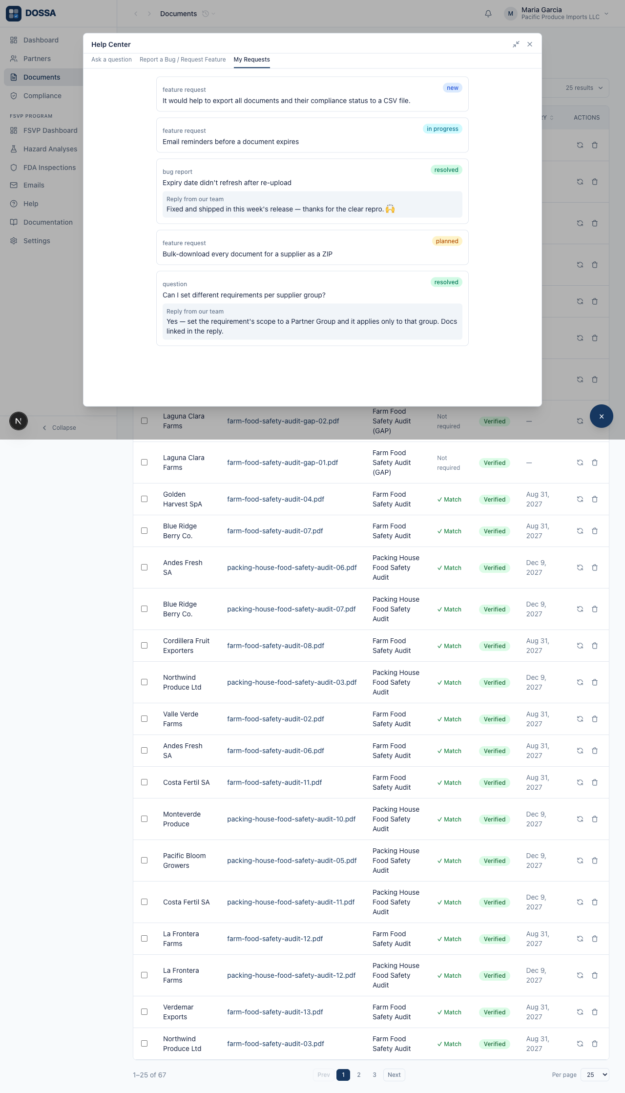Check the Monteverde Produce row
This screenshot has width=625, height=1093.
point(144,819)
